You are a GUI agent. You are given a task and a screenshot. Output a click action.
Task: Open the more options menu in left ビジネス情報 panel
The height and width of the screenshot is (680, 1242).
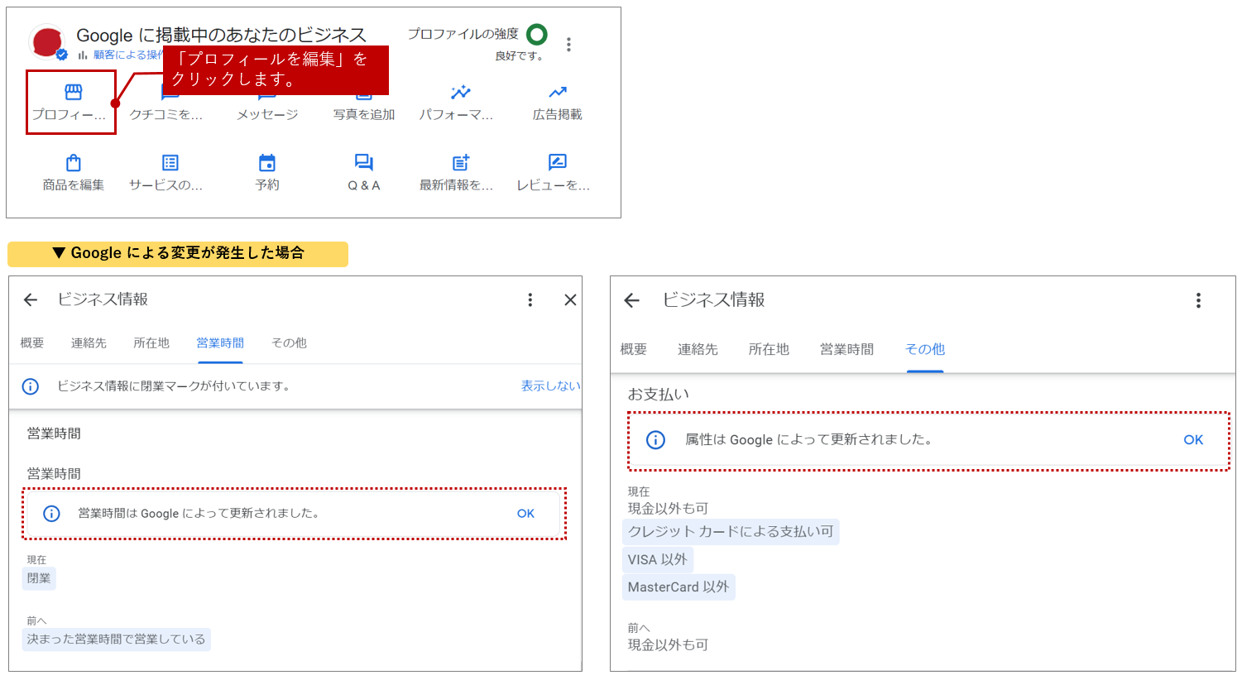click(x=530, y=300)
